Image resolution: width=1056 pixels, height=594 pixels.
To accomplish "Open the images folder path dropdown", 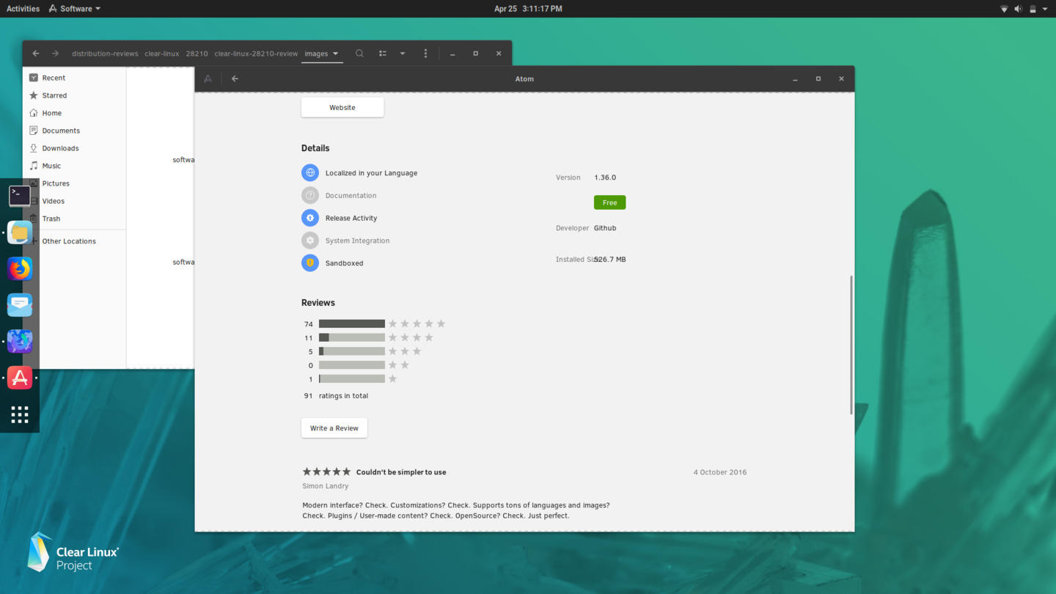I will (322, 54).
